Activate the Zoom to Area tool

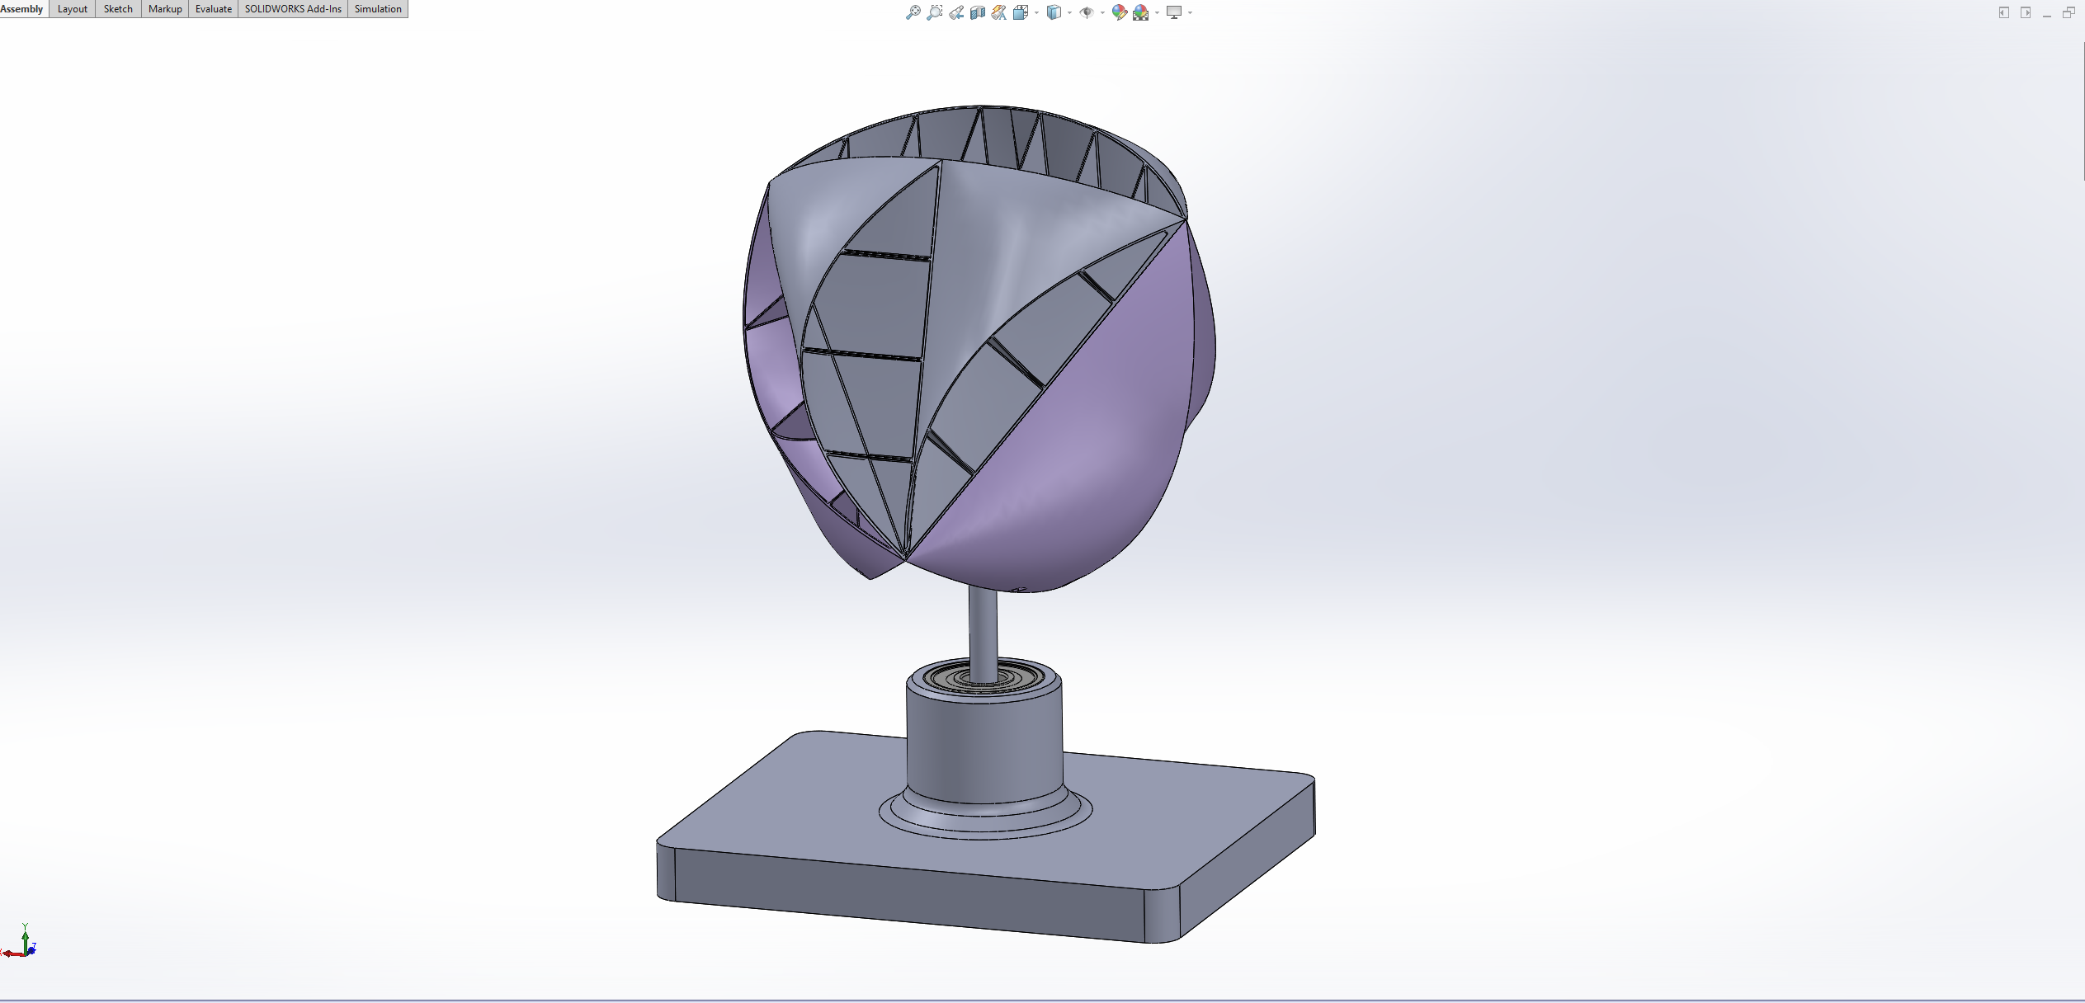pyautogui.click(x=934, y=12)
